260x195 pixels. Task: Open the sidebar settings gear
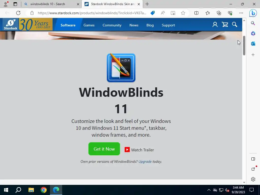253,179
